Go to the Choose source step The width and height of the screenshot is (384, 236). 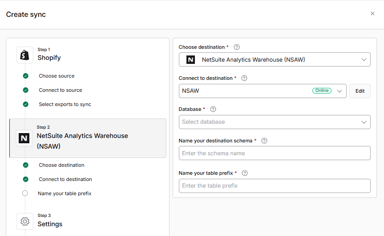pyautogui.click(x=57, y=76)
